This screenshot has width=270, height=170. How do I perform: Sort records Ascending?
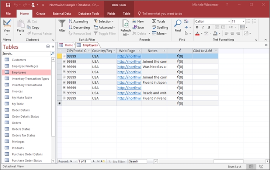coord(79,21)
